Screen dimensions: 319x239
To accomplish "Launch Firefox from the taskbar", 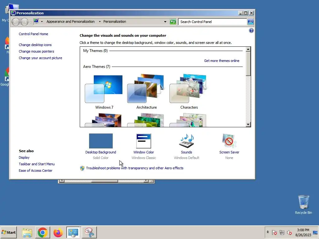I will pyautogui.click(x=58, y=232).
